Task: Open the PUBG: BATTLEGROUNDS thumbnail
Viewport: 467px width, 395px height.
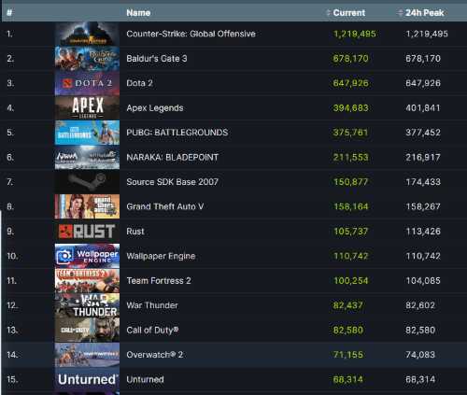Action: coord(87,133)
